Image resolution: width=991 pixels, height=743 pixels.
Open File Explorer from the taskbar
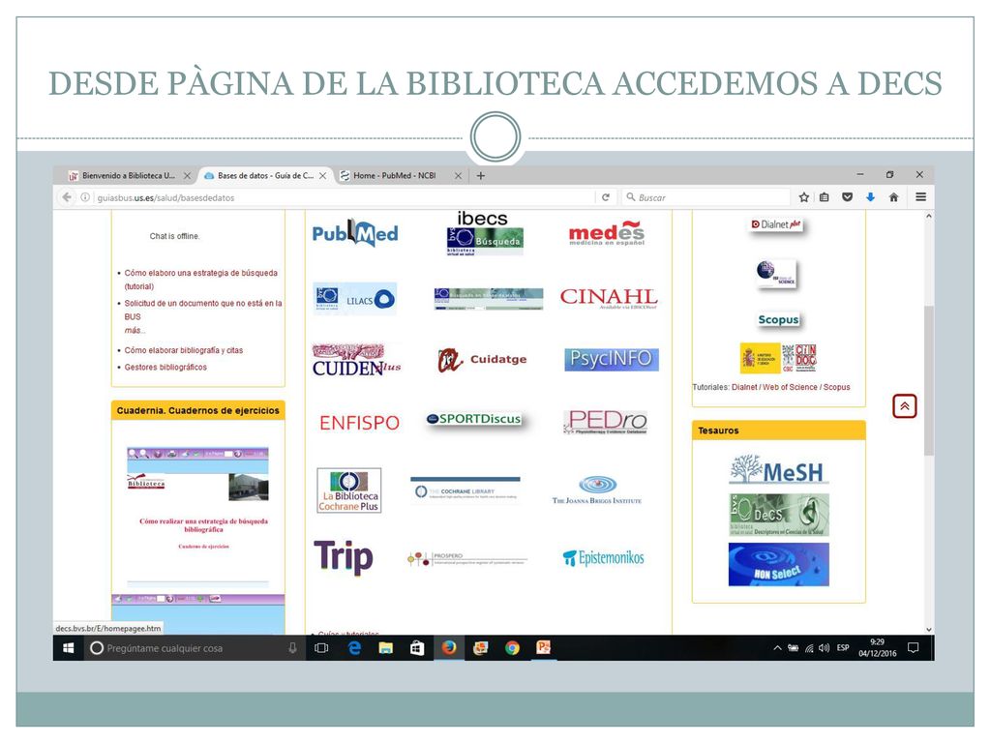(x=385, y=647)
